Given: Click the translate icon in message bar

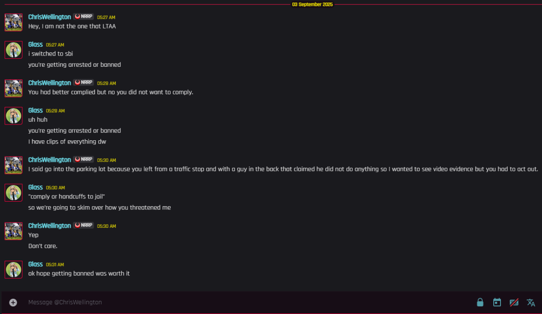Looking at the screenshot, I should (531, 302).
